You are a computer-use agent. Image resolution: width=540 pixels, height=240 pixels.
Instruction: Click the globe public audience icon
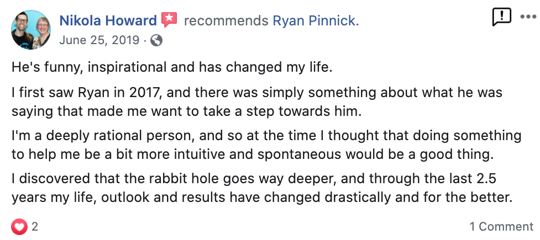[156, 40]
